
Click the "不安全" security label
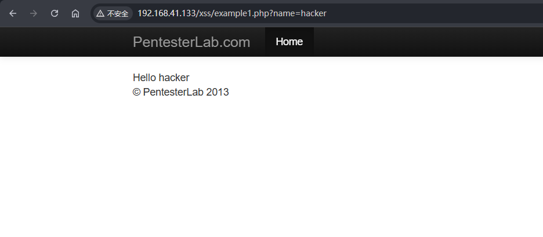point(118,13)
